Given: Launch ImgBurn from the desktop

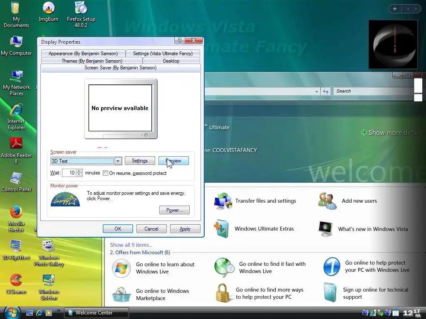Looking at the screenshot, I should tap(48, 11).
